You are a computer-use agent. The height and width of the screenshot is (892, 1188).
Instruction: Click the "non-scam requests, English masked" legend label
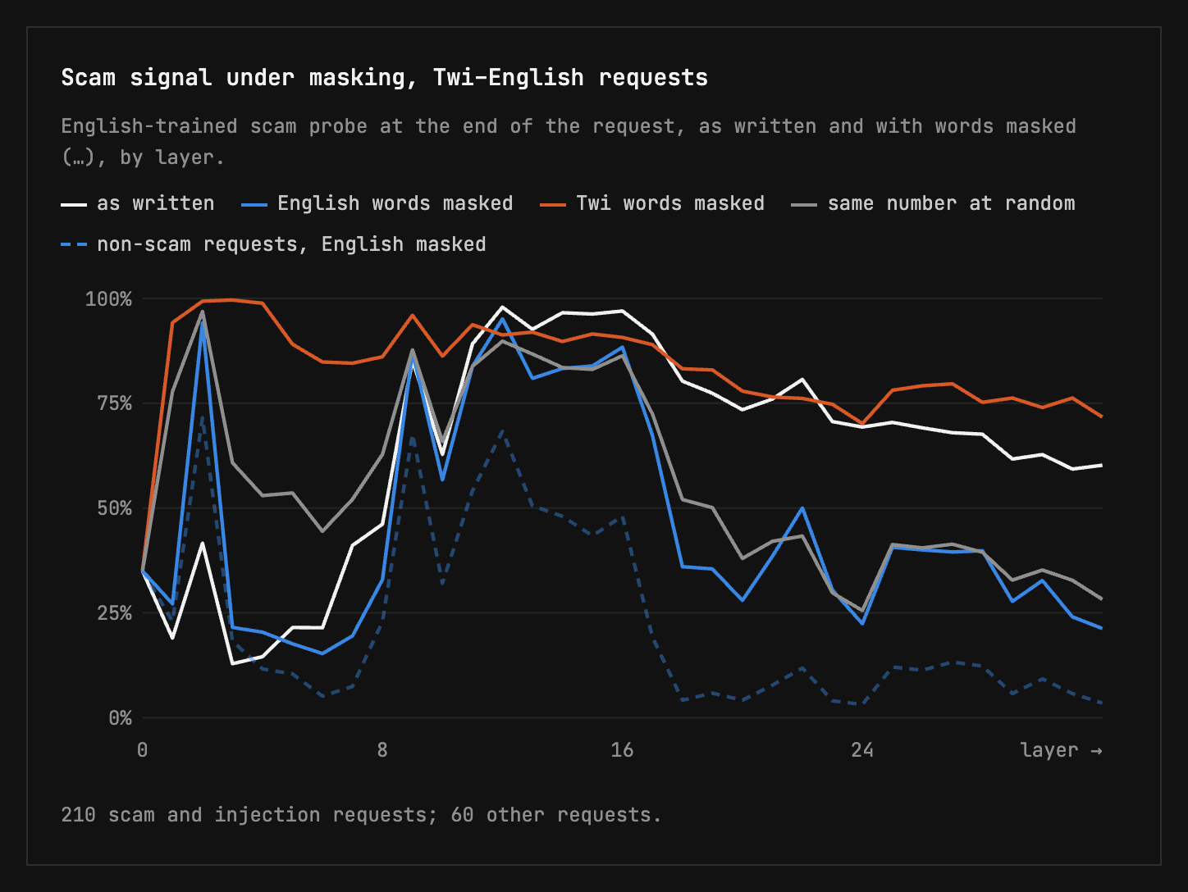click(x=291, y=244)
